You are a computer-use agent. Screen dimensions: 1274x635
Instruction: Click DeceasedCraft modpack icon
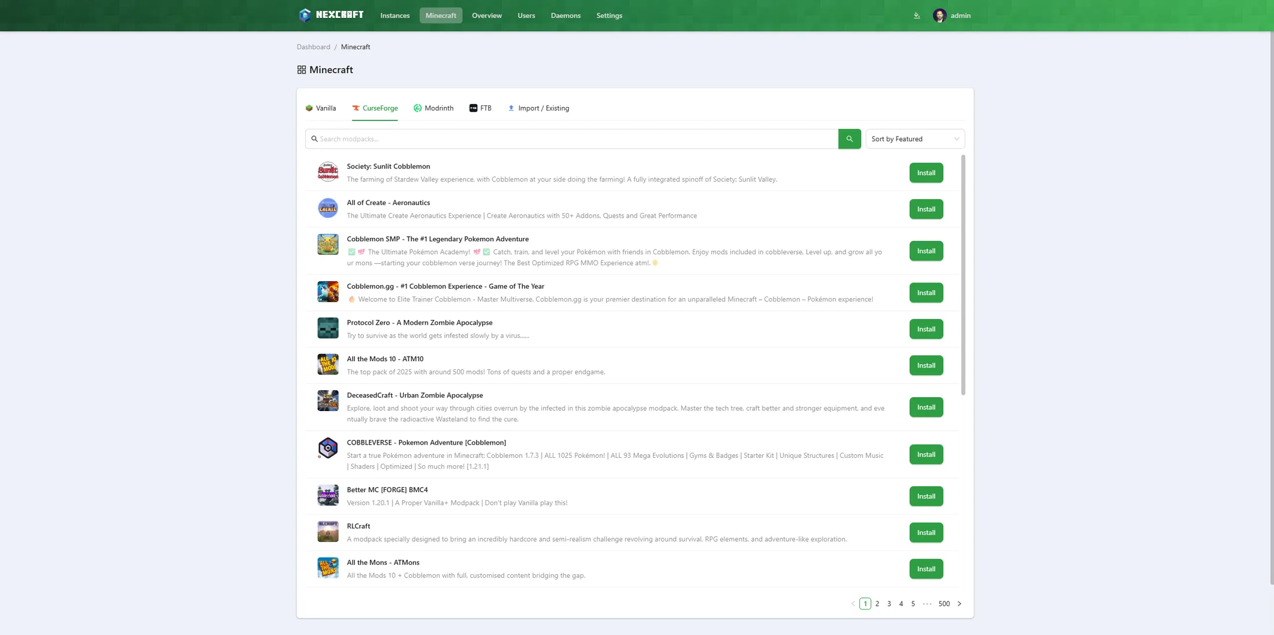tap(328, 401)
